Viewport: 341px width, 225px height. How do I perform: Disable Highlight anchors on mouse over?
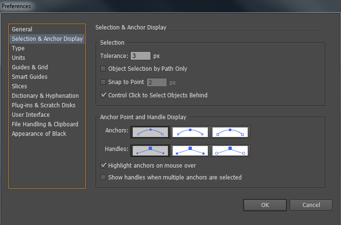click(x=104, y=166)
